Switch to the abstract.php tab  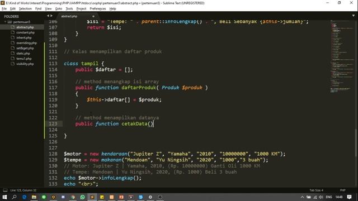pyautogui.click(x=69, y=16)
